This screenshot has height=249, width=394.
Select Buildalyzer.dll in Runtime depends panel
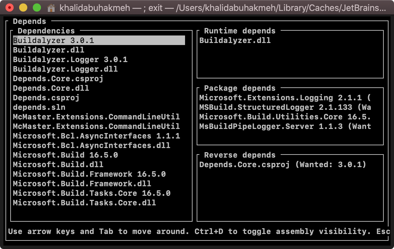click(x=235, y=40)
